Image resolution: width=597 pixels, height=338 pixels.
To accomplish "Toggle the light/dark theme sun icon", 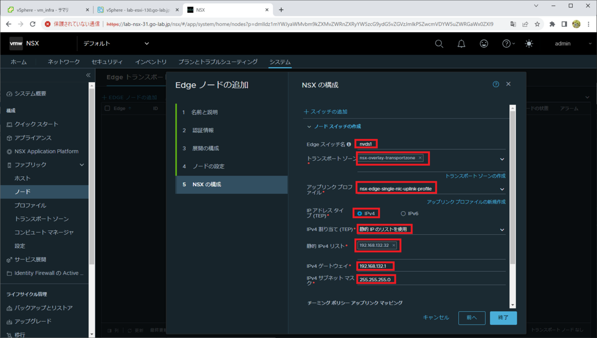I will (529, 44).
